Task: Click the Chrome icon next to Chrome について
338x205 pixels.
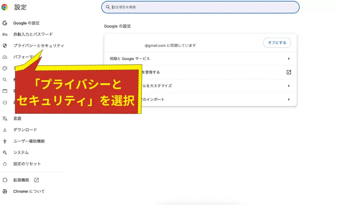Action: pos(5,191)
